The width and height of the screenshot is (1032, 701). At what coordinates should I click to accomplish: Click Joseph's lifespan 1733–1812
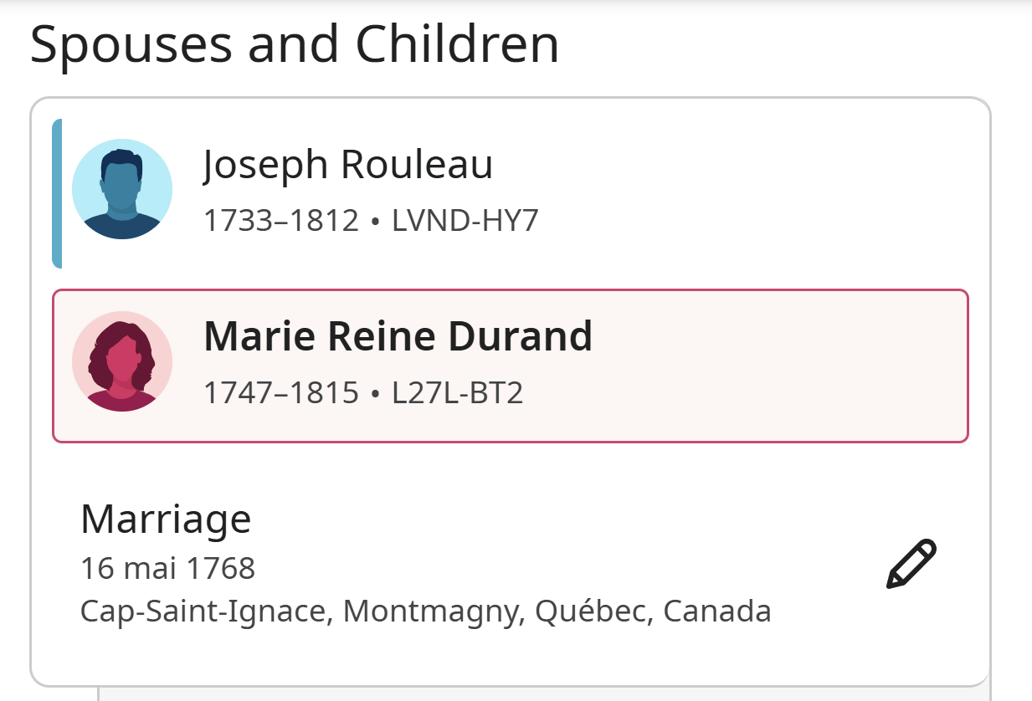tap(281, 221)
